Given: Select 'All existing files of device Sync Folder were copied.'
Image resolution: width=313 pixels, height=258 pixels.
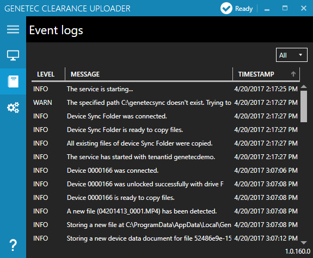Looking at the screenshot, I should point(140,143).
